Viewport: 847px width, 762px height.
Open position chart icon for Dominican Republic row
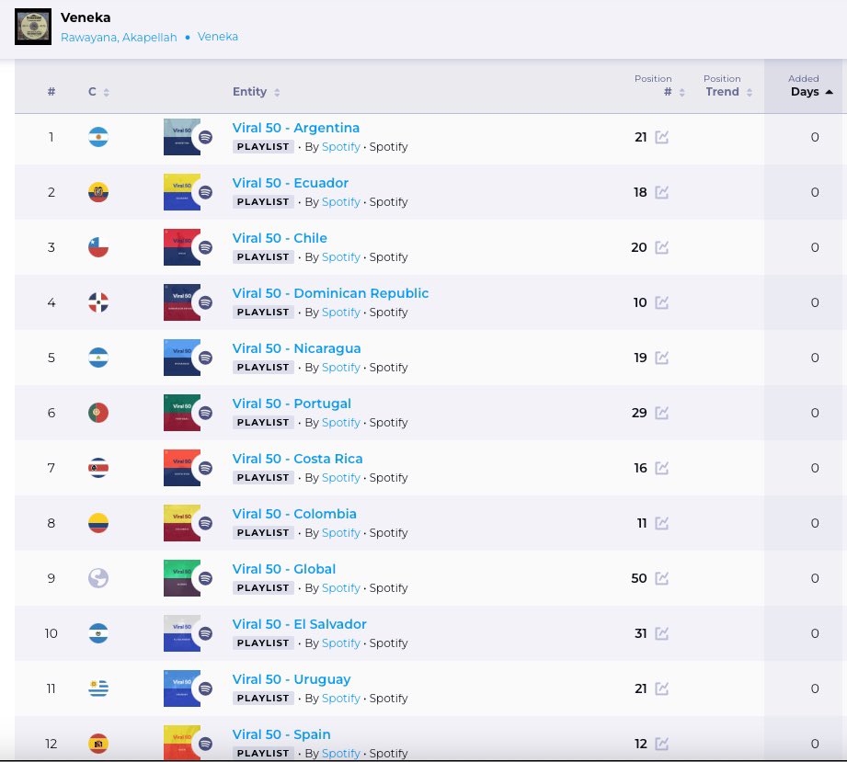click(x=662, y=302)
